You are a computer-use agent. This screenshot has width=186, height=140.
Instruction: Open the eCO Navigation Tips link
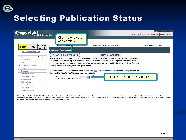[31, 52]
